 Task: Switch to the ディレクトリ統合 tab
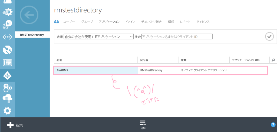[x=151, y=22]
